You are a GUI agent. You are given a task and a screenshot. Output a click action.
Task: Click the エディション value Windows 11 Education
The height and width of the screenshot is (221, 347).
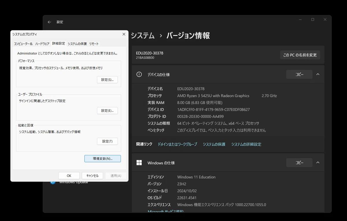pos(196,177)
